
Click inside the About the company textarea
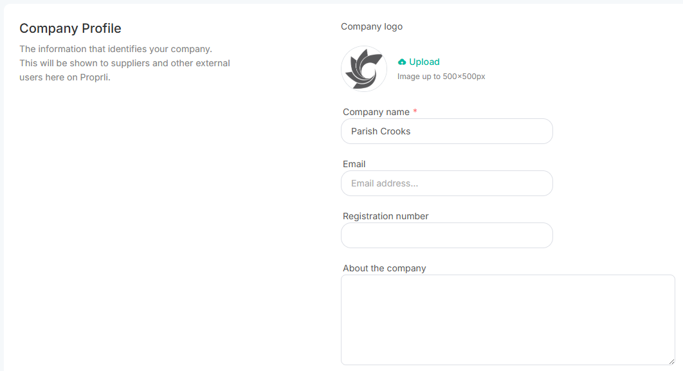click(508, 320)
